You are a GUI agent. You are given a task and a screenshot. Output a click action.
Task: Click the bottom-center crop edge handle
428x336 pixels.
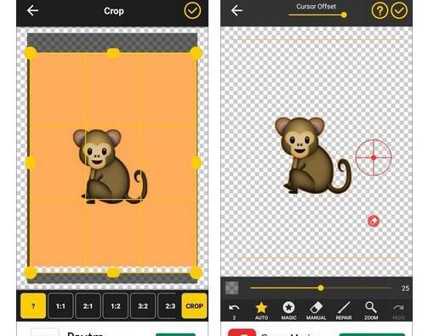[x=113, y=272]
